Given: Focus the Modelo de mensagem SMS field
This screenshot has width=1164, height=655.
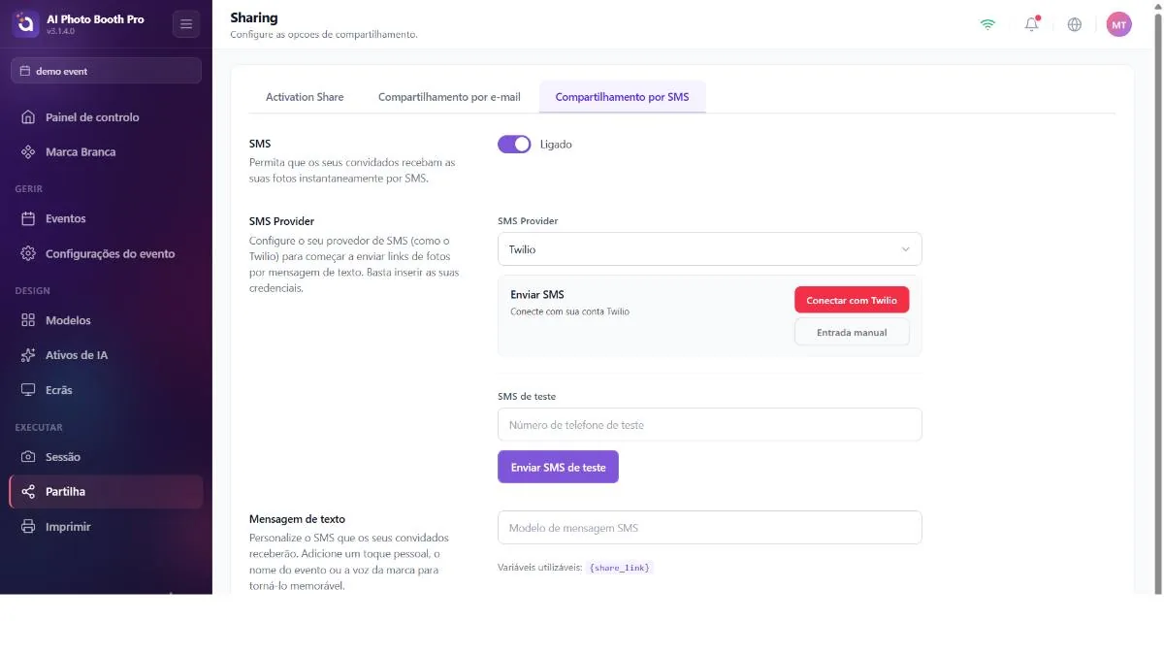Looking at the screenshot, I should (x=709, y=528).
